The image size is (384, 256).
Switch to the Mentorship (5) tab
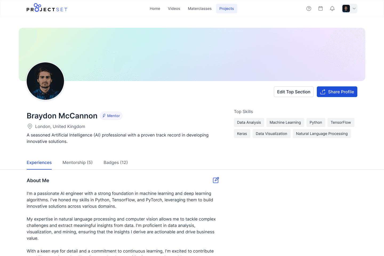tap(78, 163)
